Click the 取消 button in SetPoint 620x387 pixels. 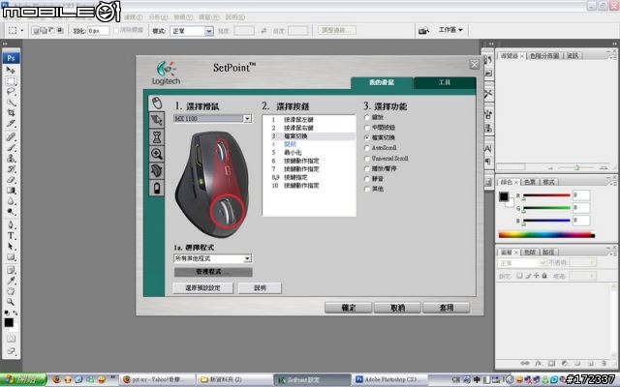click(397, 308)
